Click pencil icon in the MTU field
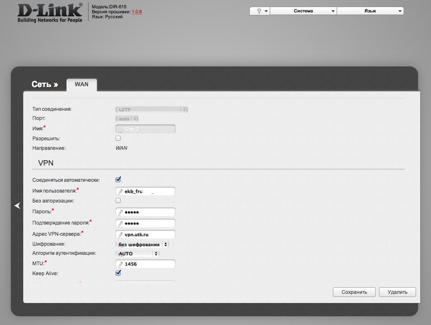 coord(121,264)
